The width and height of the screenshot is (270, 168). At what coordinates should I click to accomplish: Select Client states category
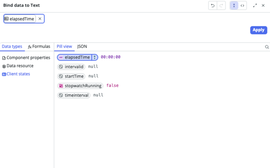pyautogui.click(x=16, y=74)
